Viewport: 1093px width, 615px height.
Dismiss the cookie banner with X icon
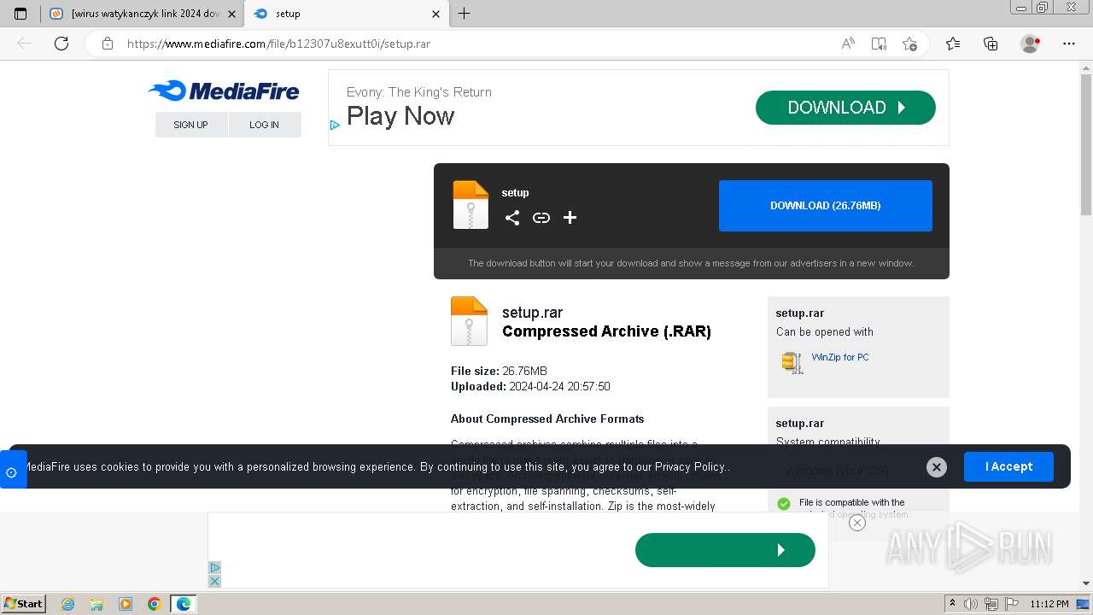[x=937, y=467]
